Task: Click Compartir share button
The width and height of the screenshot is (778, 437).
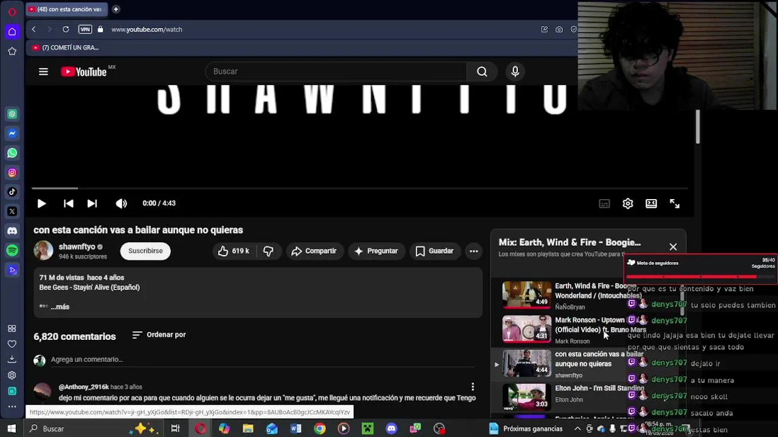Action: (314, 251)
